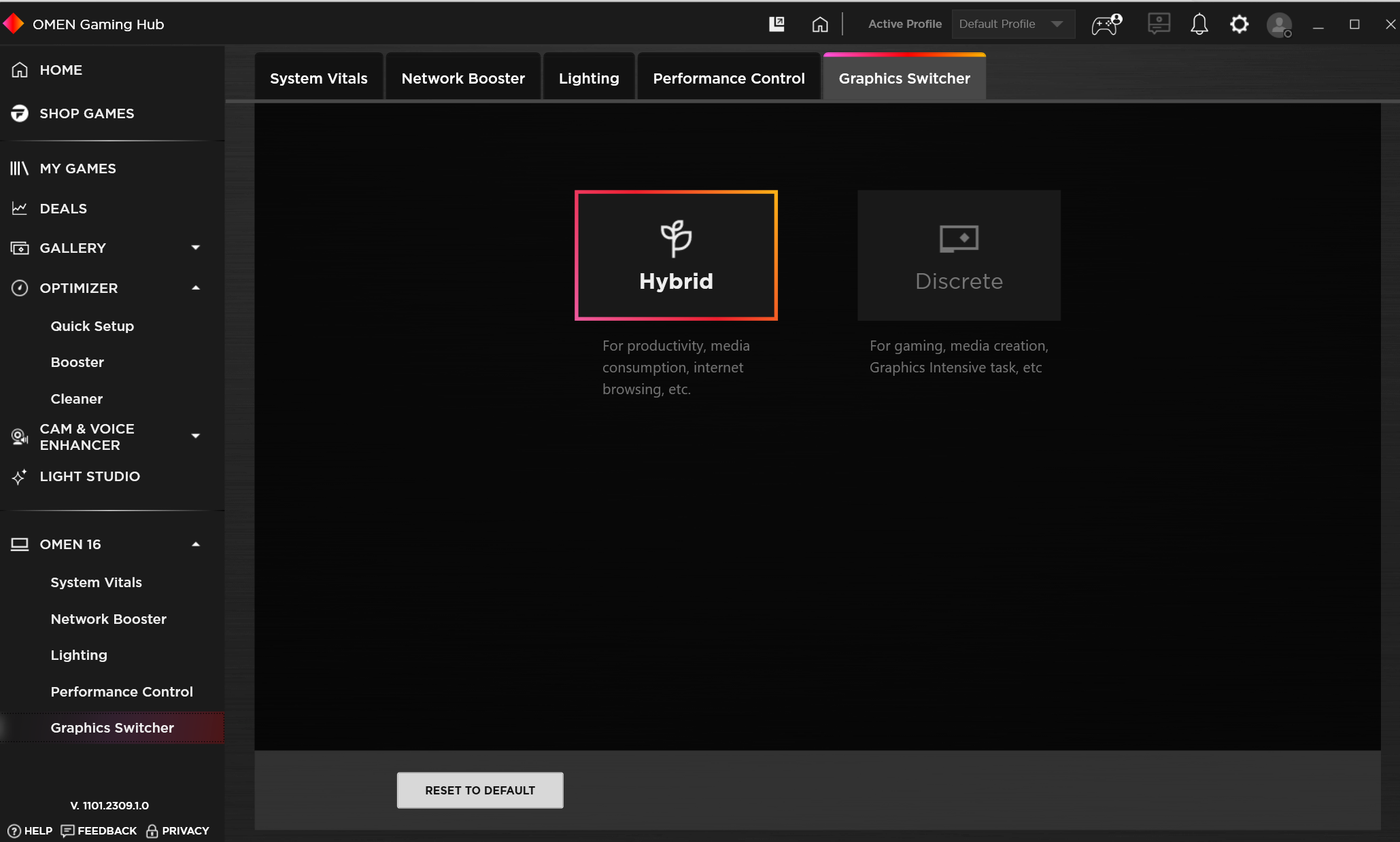Select the Hybrid graphics mode card
This screenshot has height=842, width=1400.
[676, 256]
